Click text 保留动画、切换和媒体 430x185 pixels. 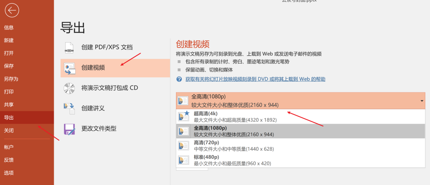pos(209,70)
